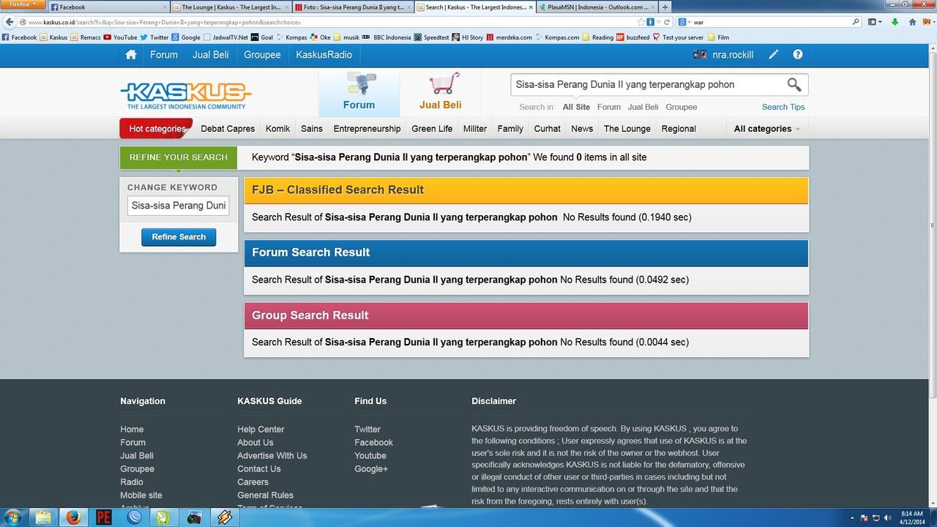Open YouTube bookmark in bookmarks bar
Screen dimensions: 937x527
pos(120,37)
